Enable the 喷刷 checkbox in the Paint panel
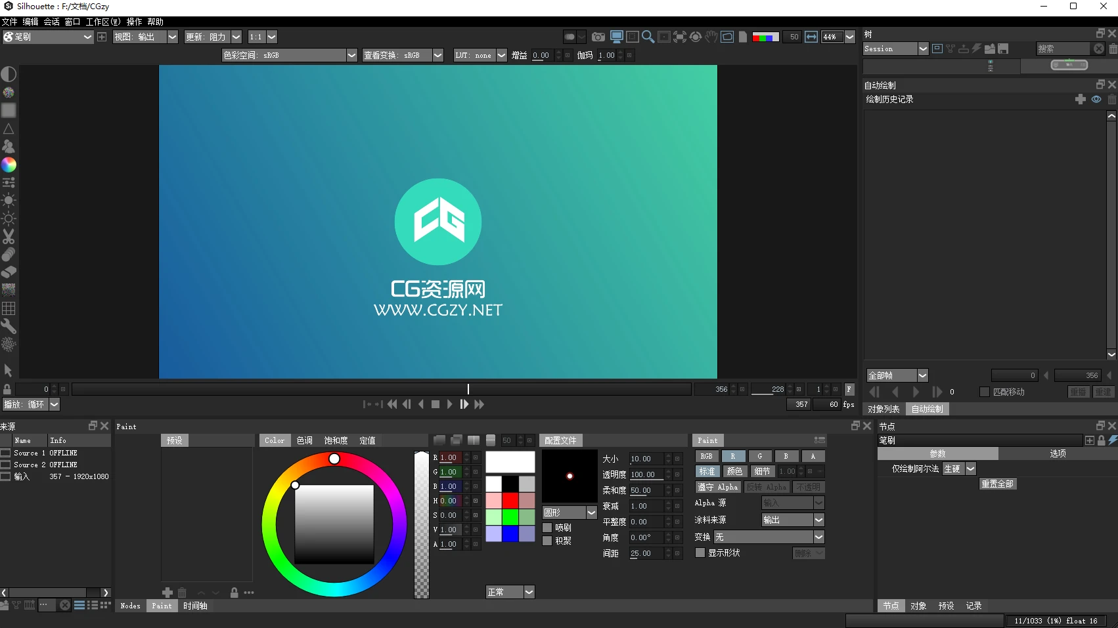Viewport: 1118px width, 628px height. 549,527
